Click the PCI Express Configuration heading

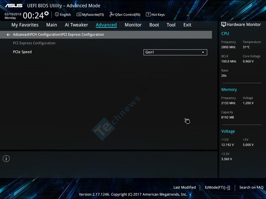coord(34,43)
